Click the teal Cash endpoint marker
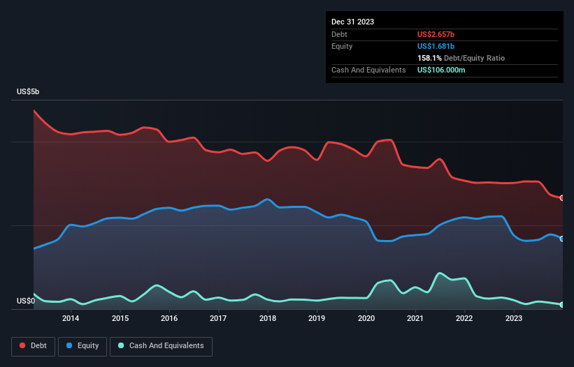This screenshot has height=367, width=574. click(x=562, y=305)
